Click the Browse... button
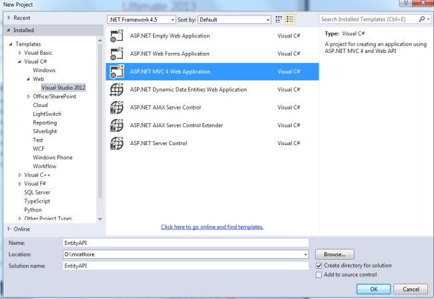Viewport: 434px width, 299px height. coord(335,254)
